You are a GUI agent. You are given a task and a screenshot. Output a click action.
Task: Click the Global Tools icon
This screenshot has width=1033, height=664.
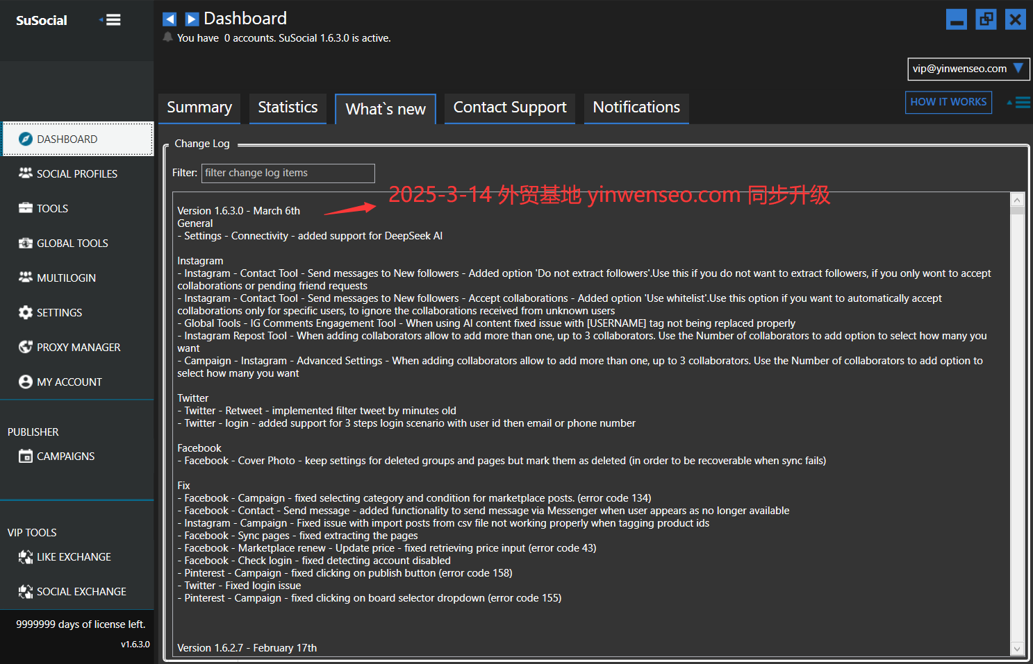pos(26,243)
